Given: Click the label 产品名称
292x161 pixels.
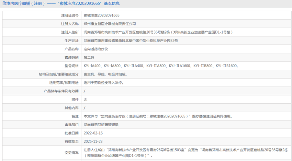Looking at the screenshot, I should (x=71, y=49).
